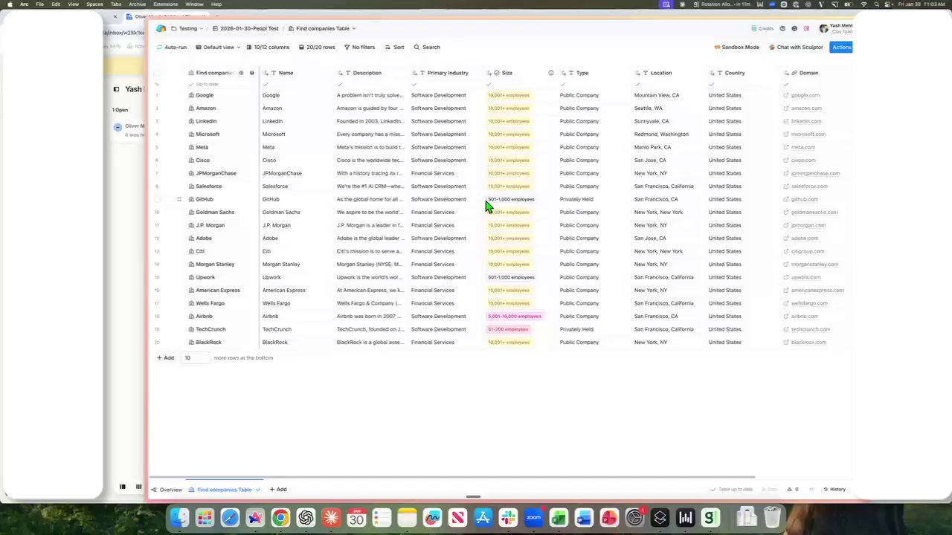Open Chat with Sculptor

[x=796, y=47]
